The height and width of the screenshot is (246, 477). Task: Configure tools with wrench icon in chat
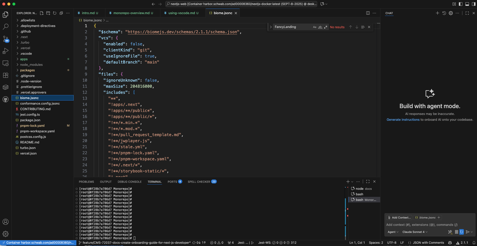[x=450, y=232]
